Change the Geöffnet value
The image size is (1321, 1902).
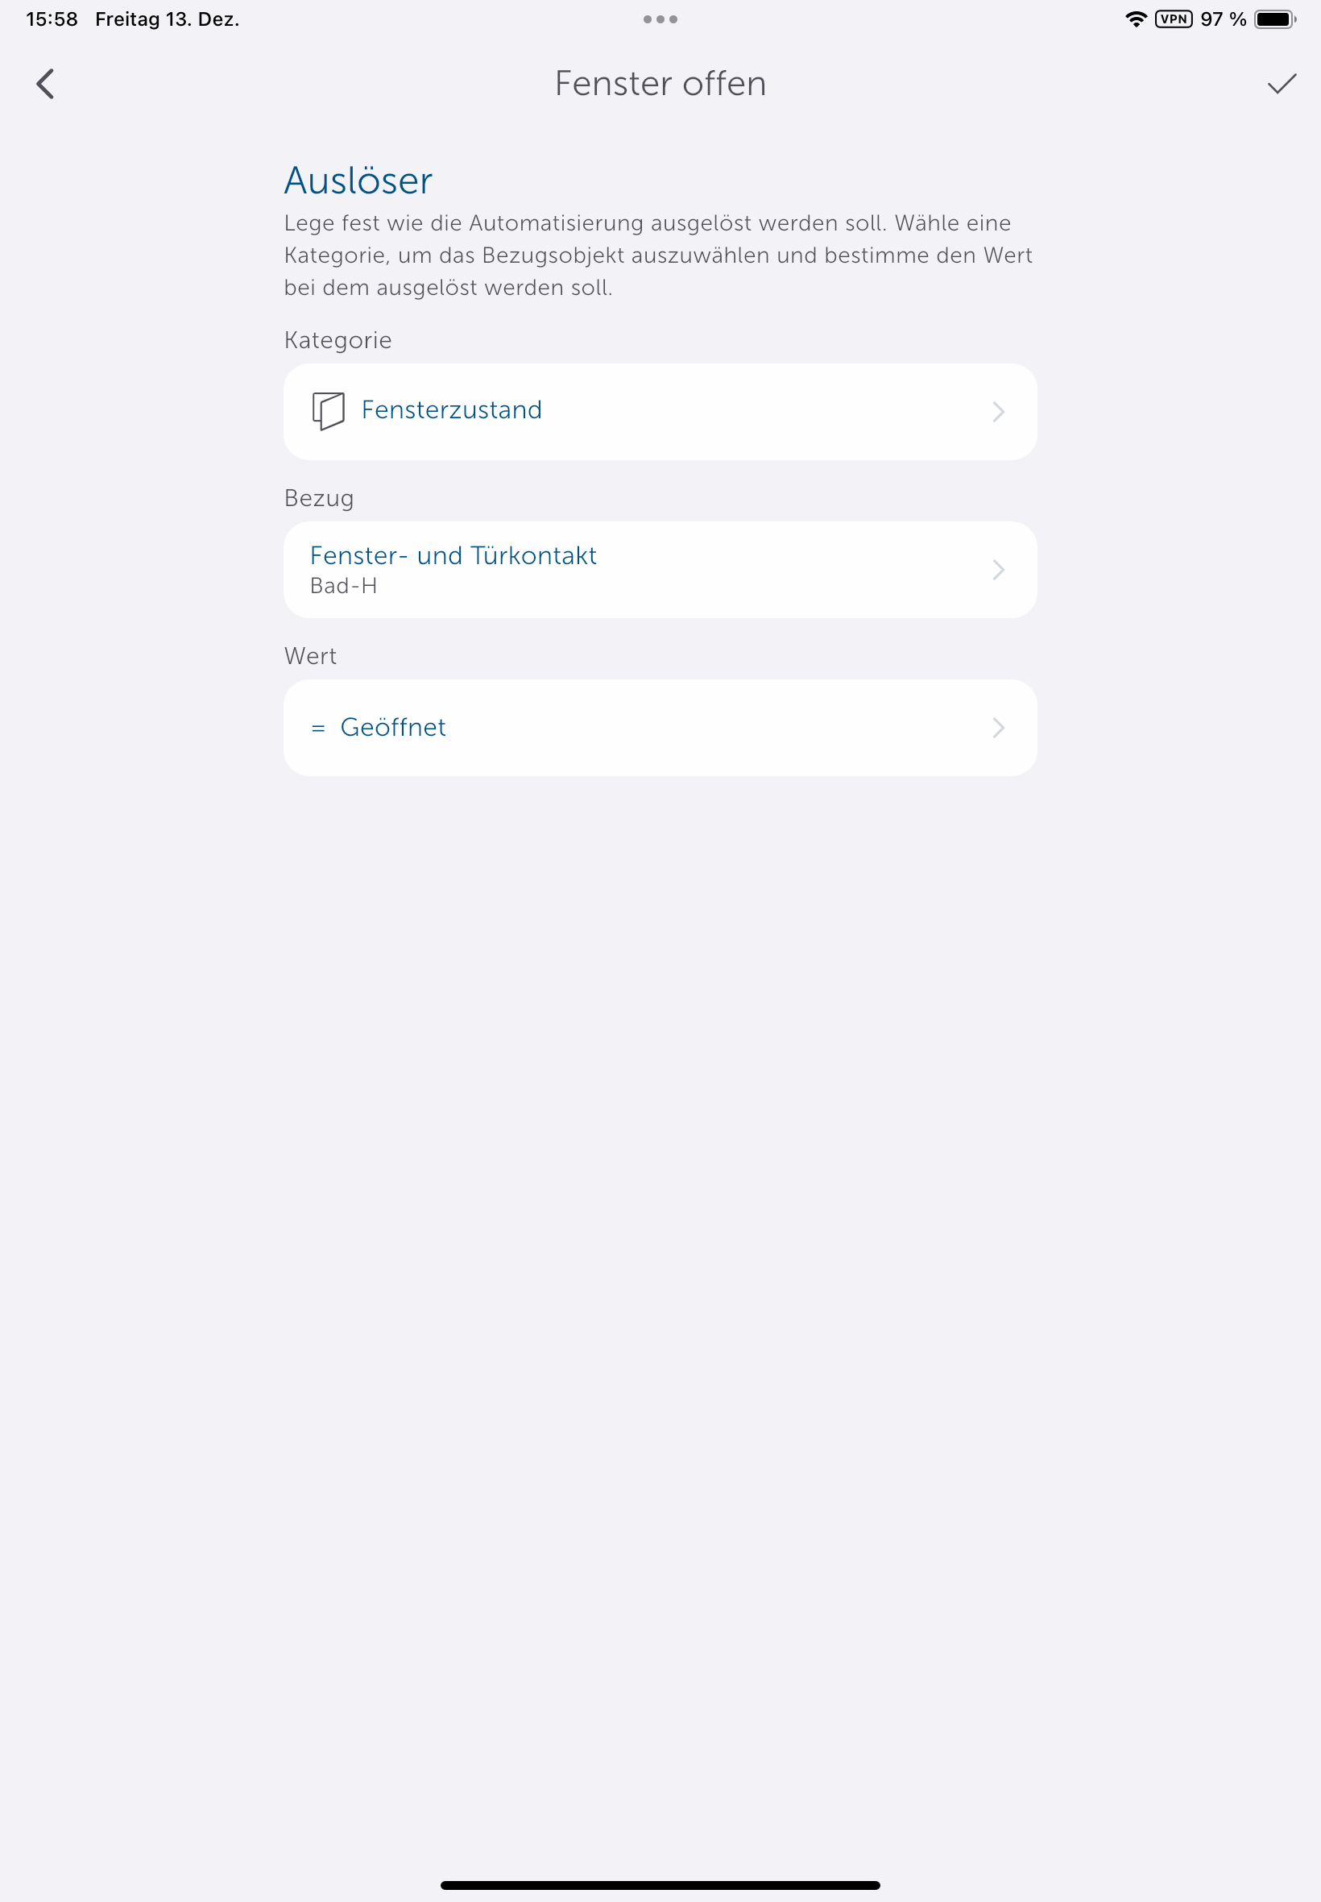coord(393,727)
